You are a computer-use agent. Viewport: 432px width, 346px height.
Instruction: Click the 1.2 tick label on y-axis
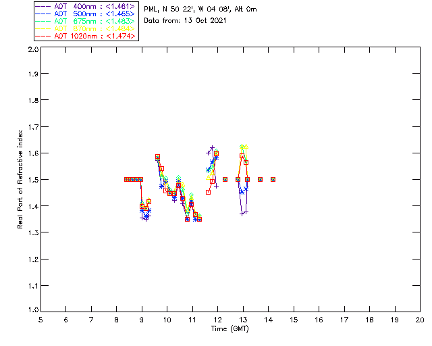pyautogui.click(x=33, y=259)
